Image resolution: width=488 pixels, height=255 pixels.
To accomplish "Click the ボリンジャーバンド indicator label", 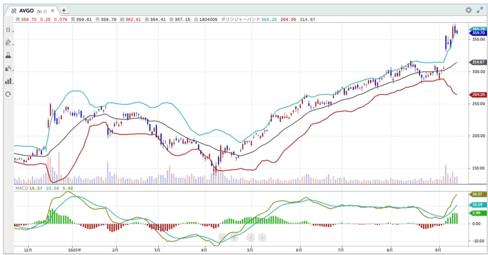I will (240, 19).
